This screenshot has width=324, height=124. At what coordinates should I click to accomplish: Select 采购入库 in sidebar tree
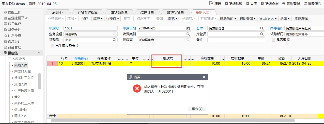click(21, 65)
